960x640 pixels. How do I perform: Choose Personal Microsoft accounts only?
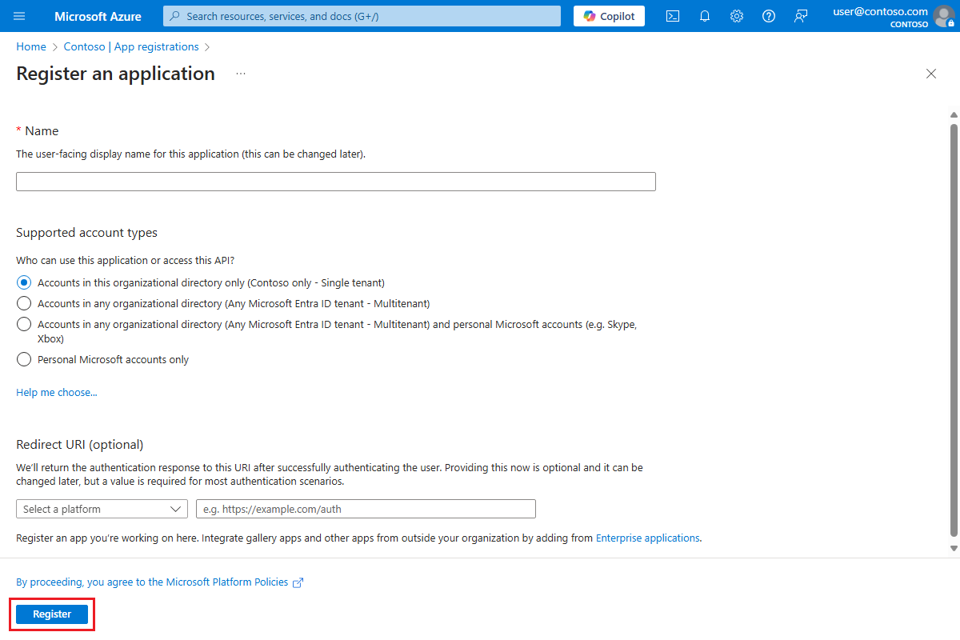click(x=24, y=359)
